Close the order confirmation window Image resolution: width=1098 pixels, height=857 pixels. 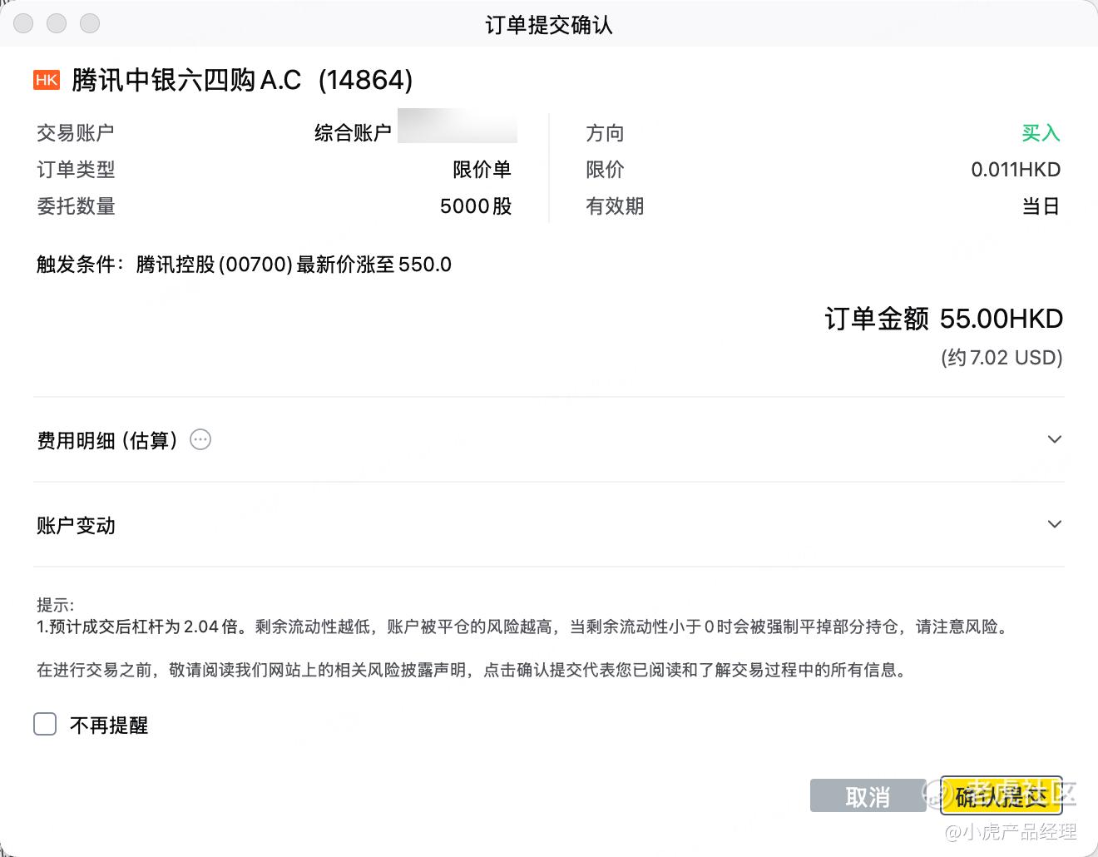pyautogui.click(x=23, y=23)
